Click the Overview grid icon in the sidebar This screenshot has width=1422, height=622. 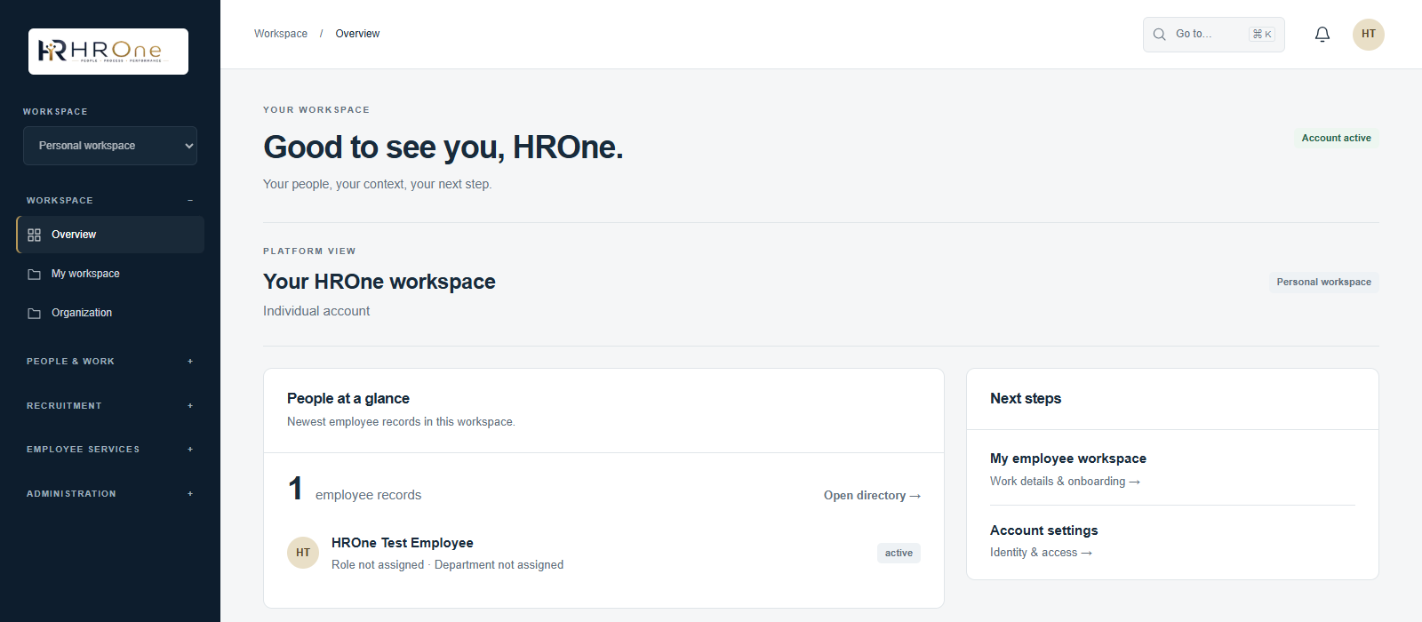(x=35, y=235)
